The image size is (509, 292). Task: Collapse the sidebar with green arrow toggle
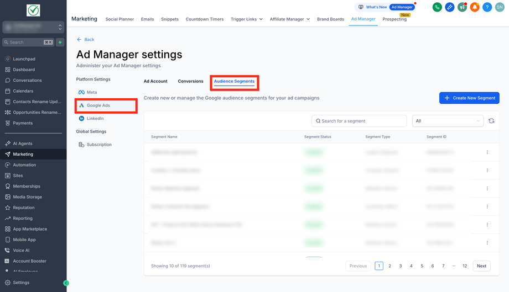tap(66, 283)
